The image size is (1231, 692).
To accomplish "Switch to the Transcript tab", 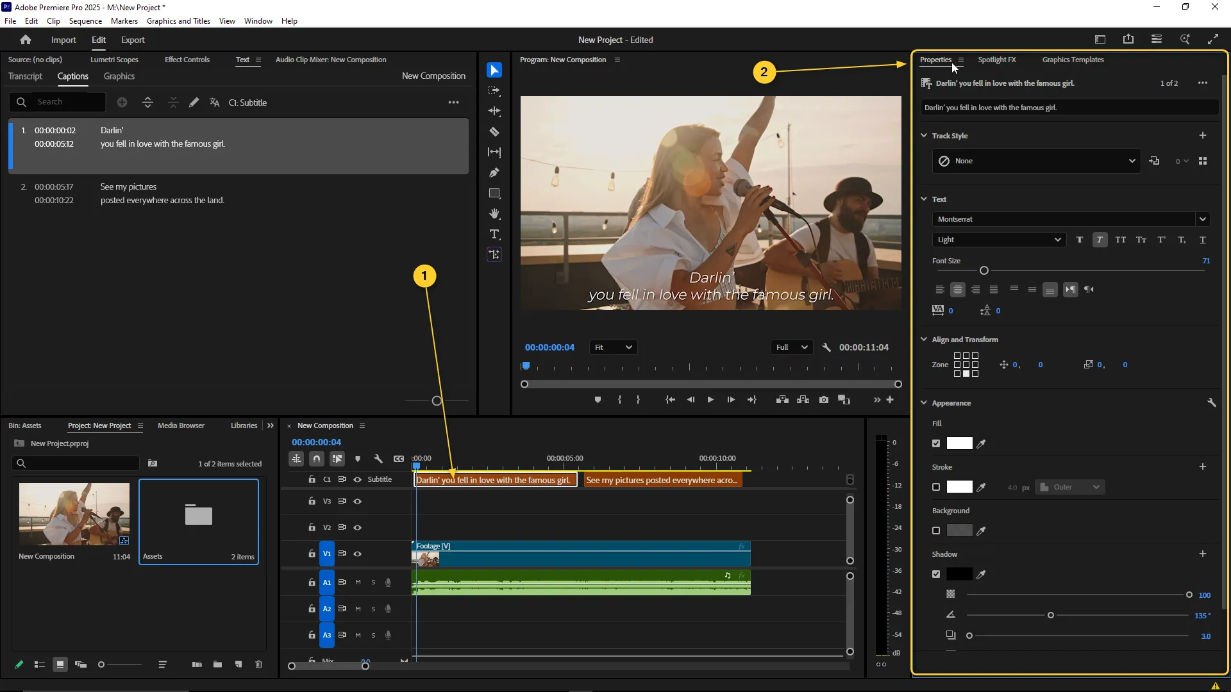I will 25,76.
